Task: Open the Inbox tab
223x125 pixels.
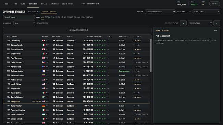Action: (x=14, y=4)
